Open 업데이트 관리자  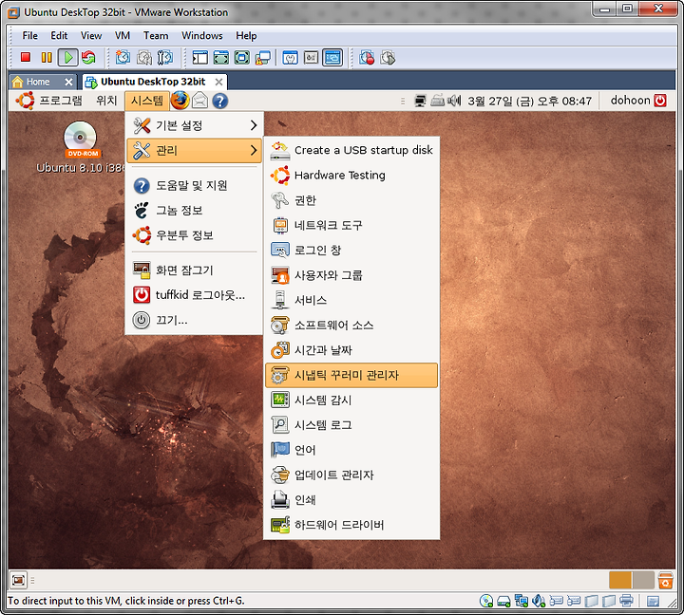351,475
